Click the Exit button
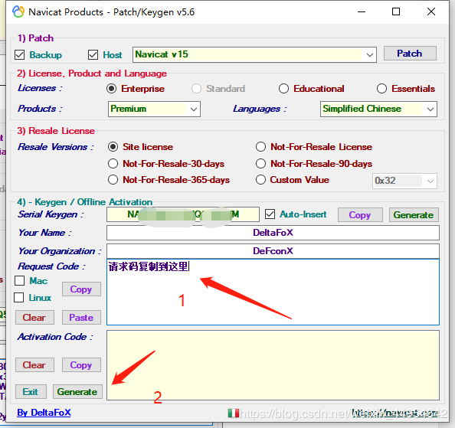 31,392
